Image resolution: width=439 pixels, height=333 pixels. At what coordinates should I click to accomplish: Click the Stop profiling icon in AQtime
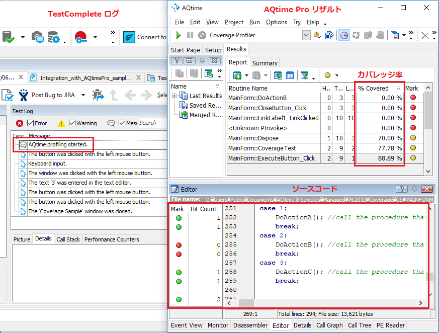pyautogui.click(x=202, y=35)
